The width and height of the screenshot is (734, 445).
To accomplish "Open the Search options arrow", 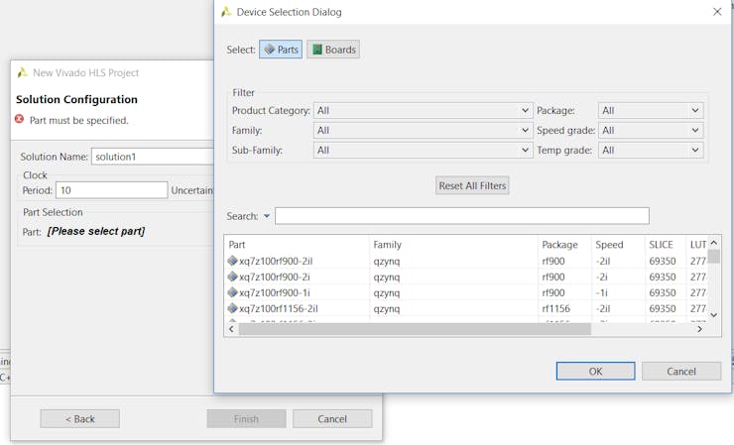I will (267, 216).
